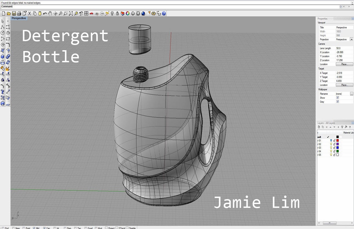Delete layer with the X icon

(x=327, y=127)
